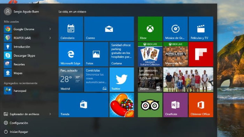Open Mapas from most used
244x137 pixels.
click(18, 73)
